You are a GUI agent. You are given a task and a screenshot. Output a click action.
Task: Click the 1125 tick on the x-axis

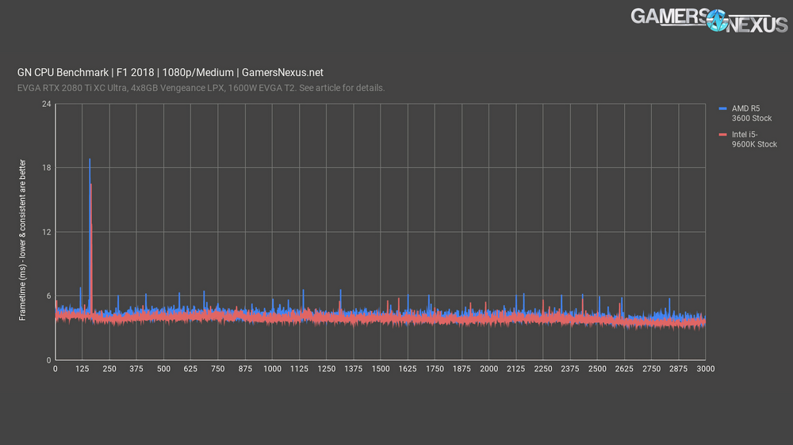pyautogui.click(x=299, y=369)
